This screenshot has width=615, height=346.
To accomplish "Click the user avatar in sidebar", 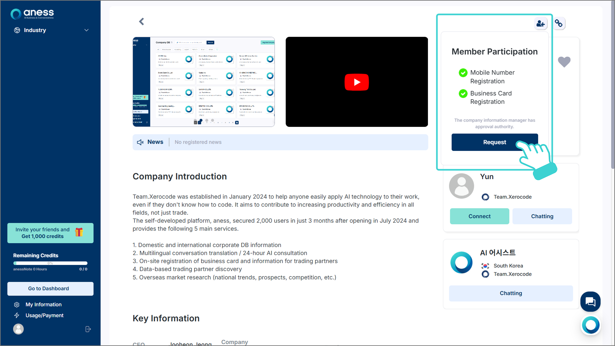I will [x=18, y=329].
